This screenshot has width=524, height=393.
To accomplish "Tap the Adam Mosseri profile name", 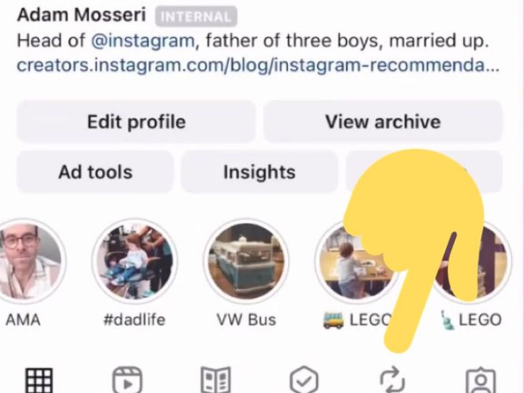I will (x=82, y=15).
